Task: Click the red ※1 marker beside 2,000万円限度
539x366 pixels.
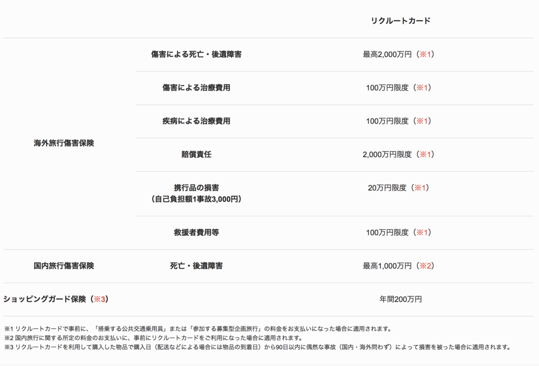Action: 425,155
